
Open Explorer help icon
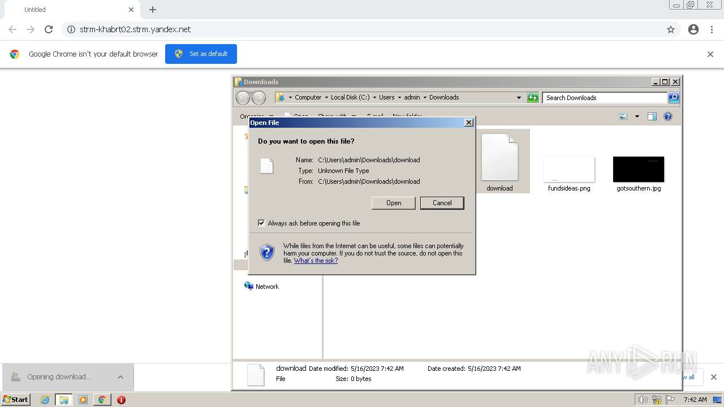pyautogui.click(x=668, y=116)
